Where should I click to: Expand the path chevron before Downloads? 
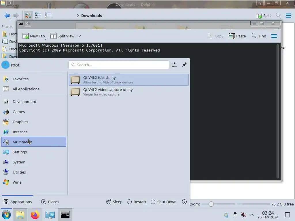[77, 16]
